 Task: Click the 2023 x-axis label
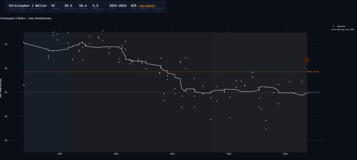(x=116, y=154)
